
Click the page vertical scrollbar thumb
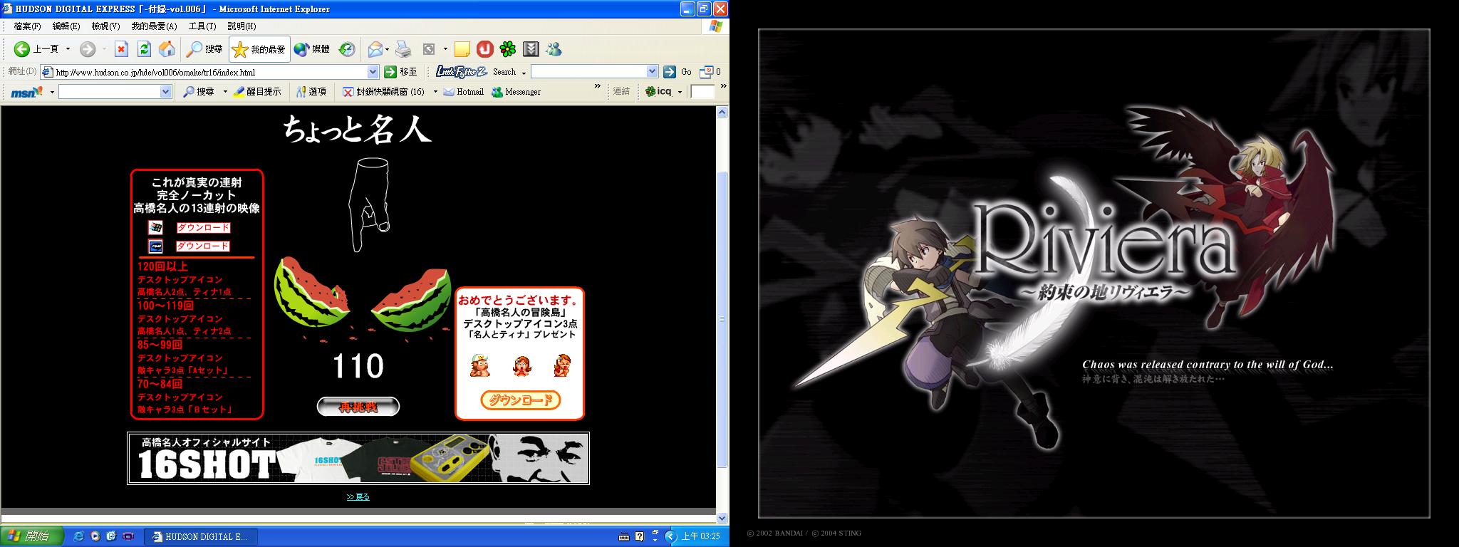722,319
